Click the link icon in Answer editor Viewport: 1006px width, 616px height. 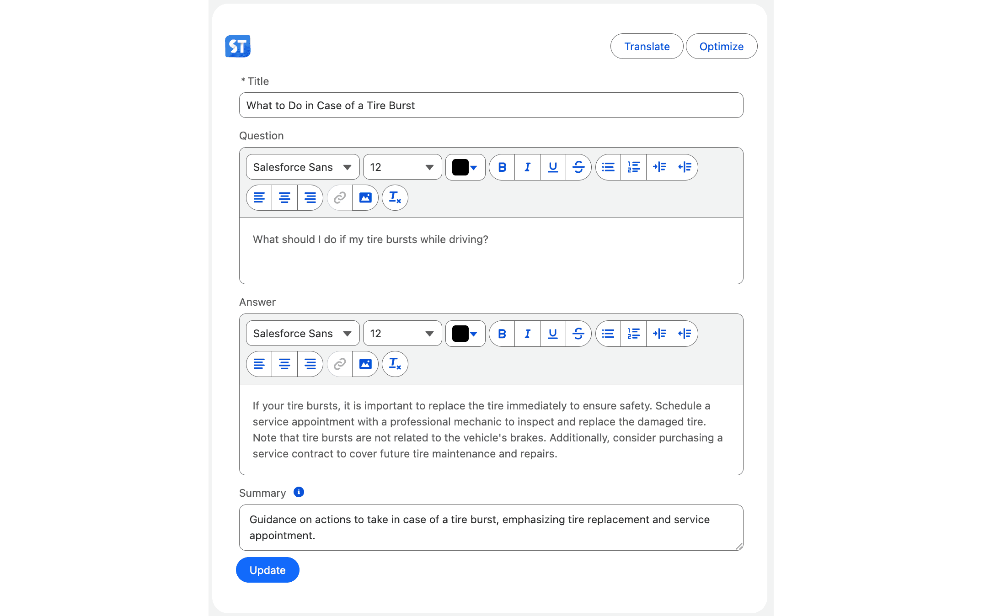[340, 364]
